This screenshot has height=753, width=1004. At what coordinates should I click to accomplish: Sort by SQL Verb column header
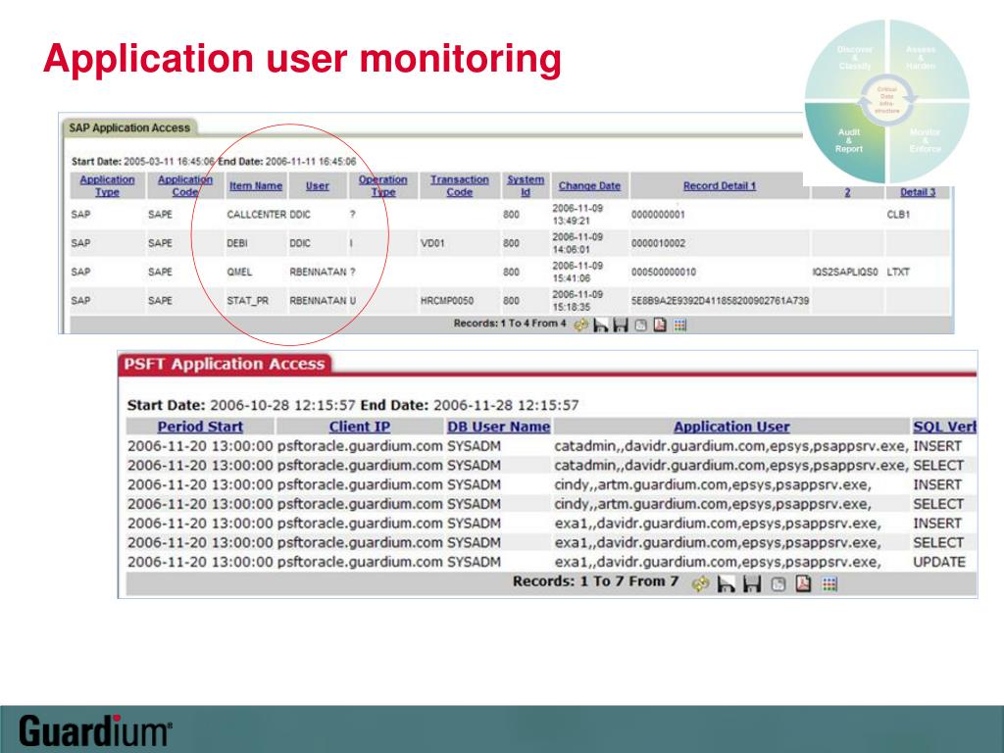[944, 427]
